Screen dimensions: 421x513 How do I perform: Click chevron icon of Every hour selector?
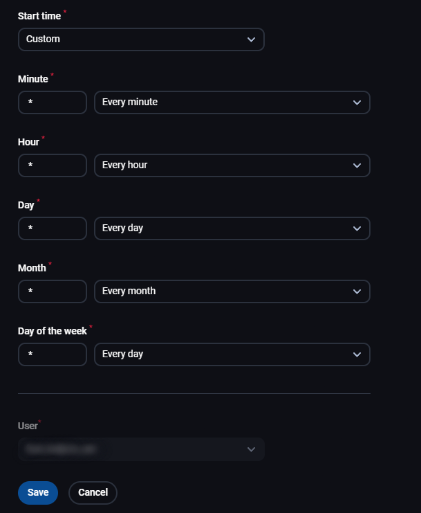pos(357,165)
